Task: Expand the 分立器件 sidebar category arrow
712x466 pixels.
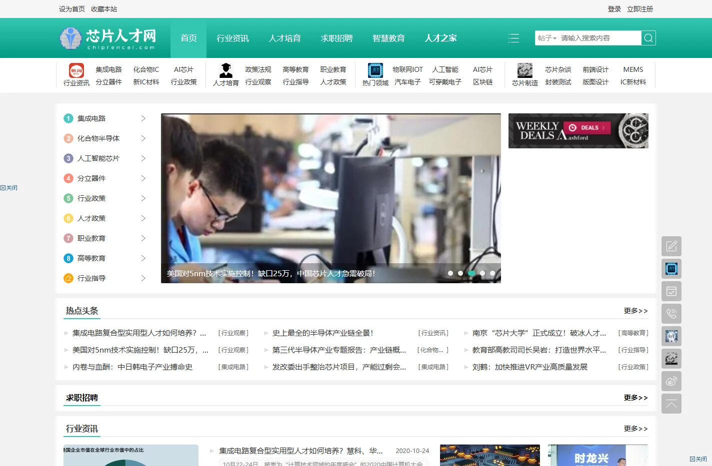Action: pos(143,178)
